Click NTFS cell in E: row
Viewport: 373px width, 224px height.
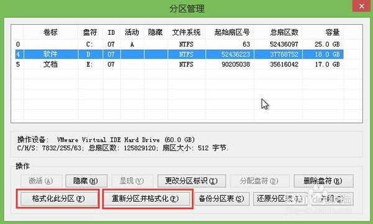pos(186,65)
